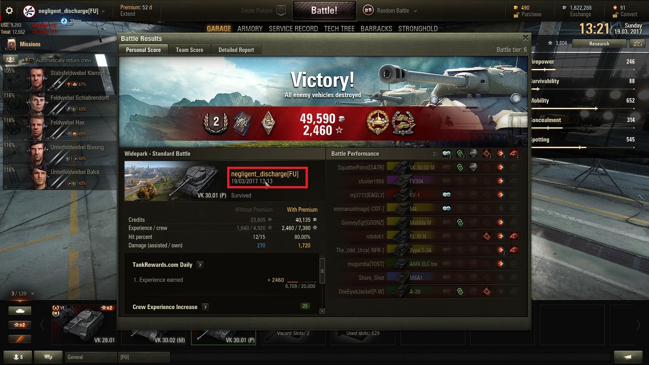Viewport: 649px width, 365px height.
Task: Open the contacts button showing 8
Action: tap(18, 357)
